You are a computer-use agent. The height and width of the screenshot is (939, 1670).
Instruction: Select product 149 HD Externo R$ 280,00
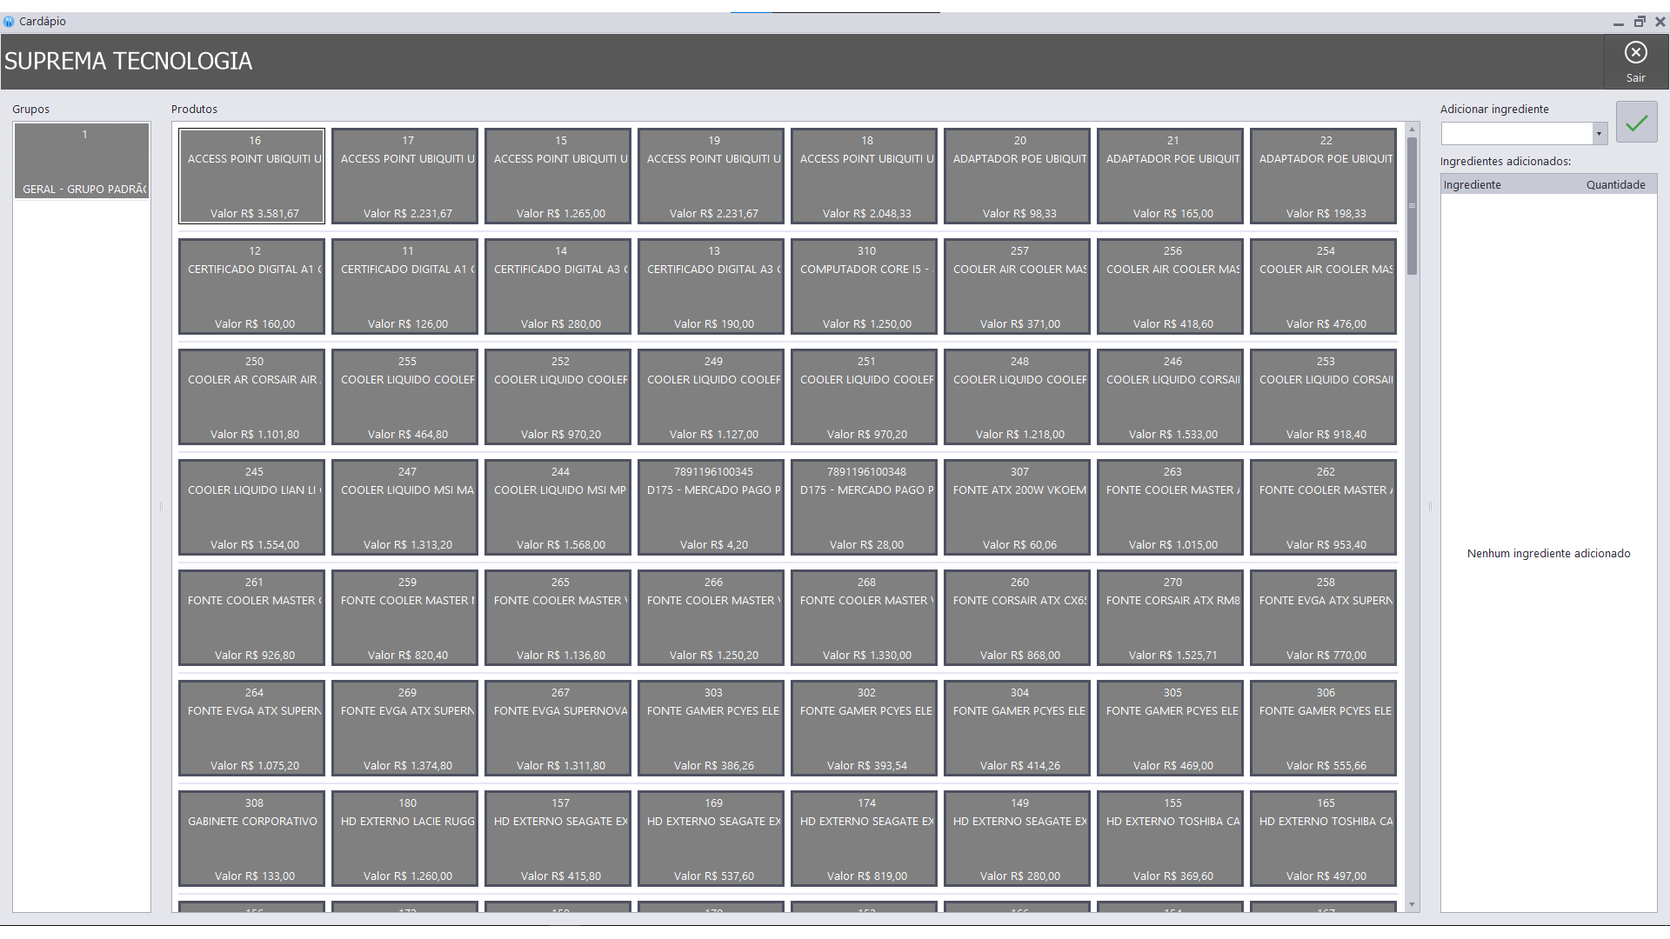click(1017, 839)
